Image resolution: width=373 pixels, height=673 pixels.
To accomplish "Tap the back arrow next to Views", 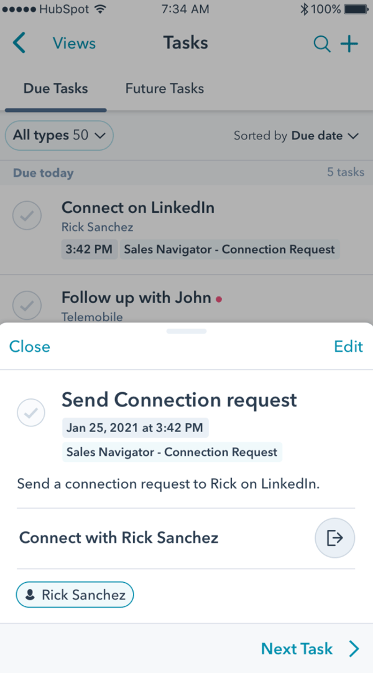I will click(x=19, y=43).
